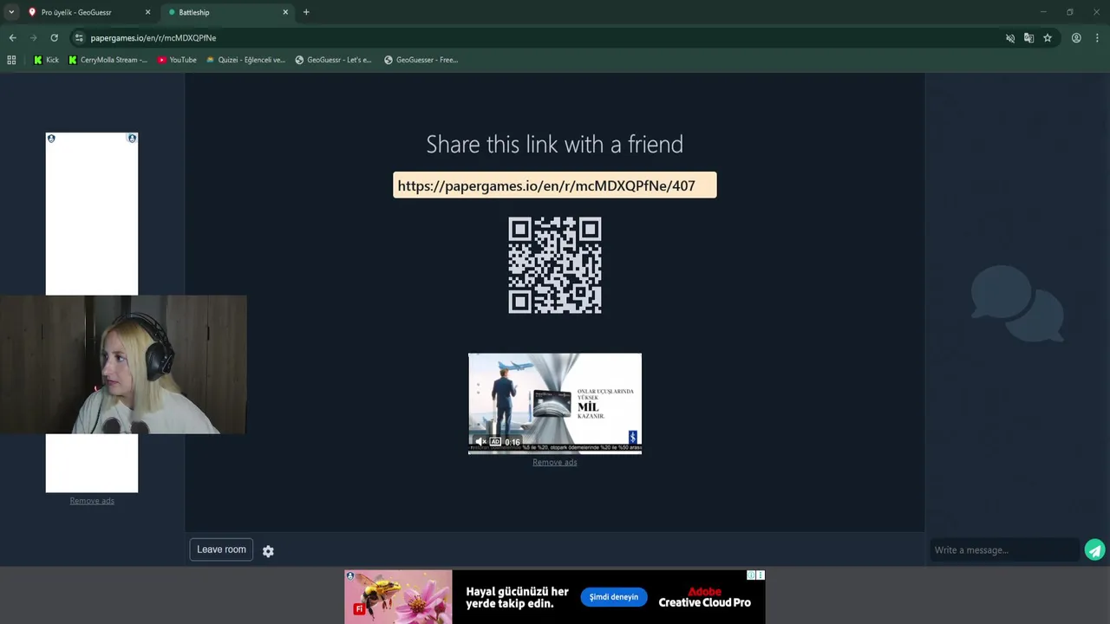Viewport: 1110px width, 624px height.
Task: Unmute the video ad speaker icon
Action: 480,442
